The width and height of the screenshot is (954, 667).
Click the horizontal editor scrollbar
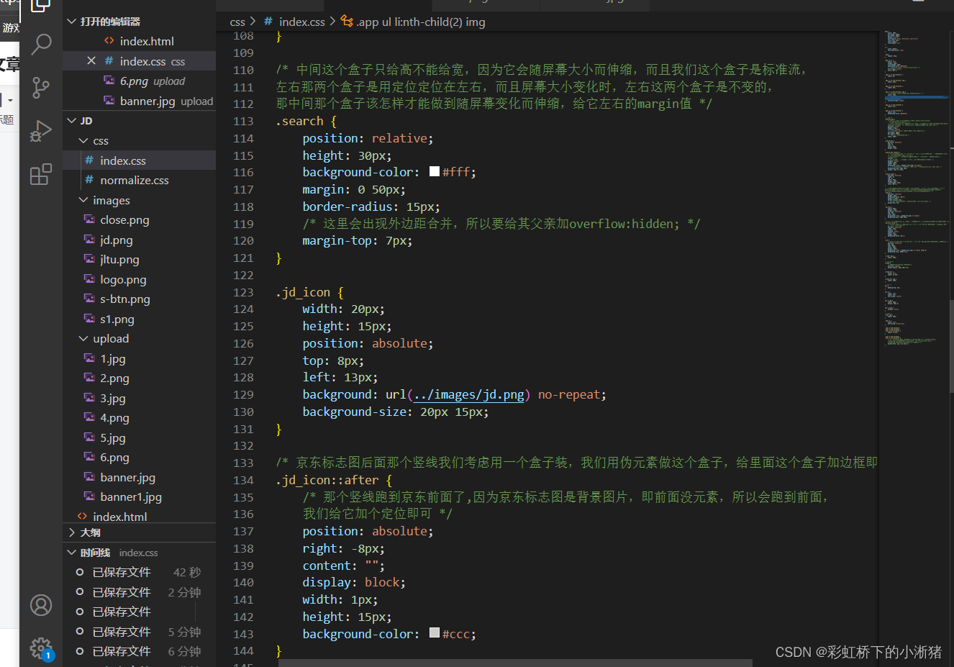click(x=515, y=663)
